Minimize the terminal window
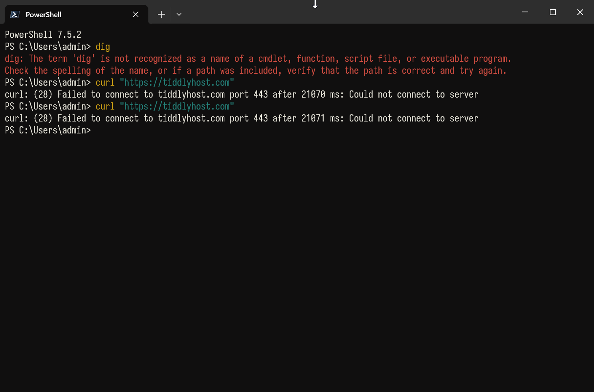Image resolution: width=594 pixels, height=392 pixels. tap(525, 12)
